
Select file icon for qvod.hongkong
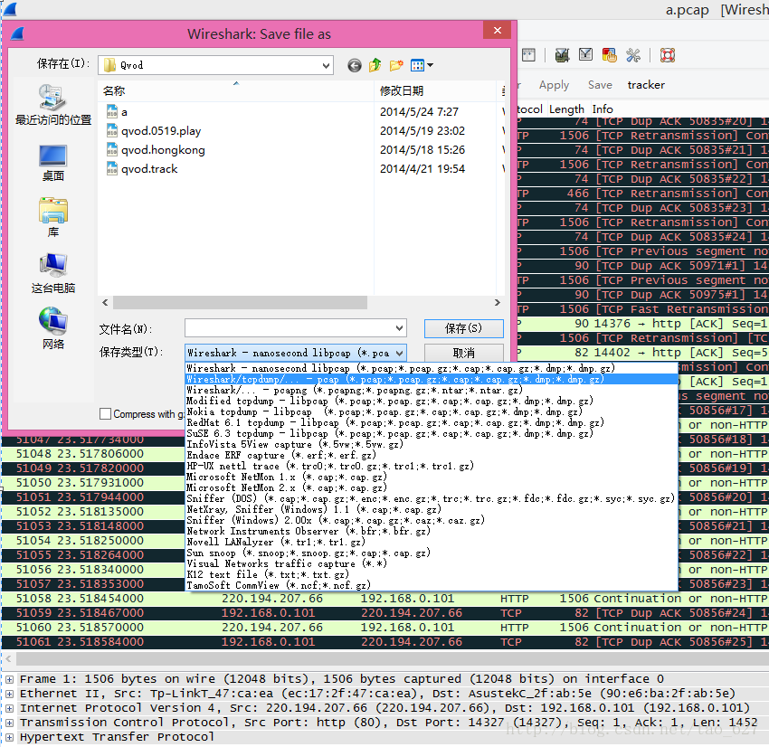[x=112, y=149]
